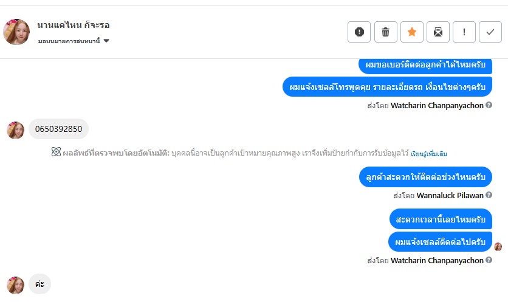Click the ค่ะ message bubble
The image size is (508, 307).
click(x=39, y=284)
